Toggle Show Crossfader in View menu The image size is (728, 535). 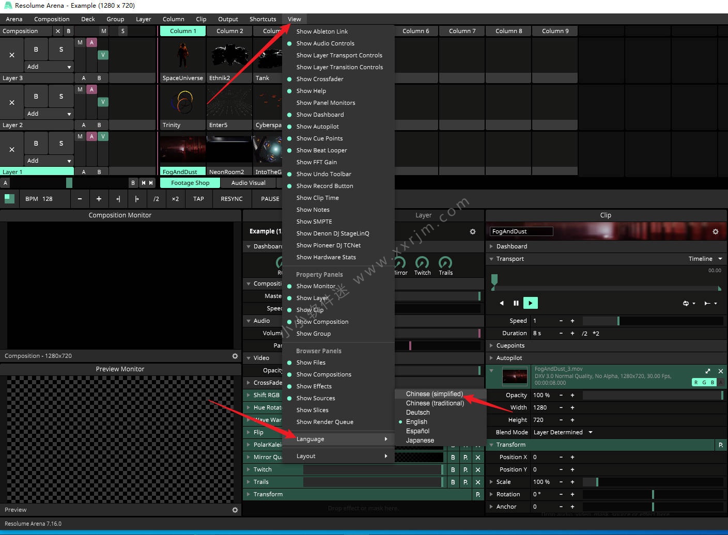pyautogui.click(x=320, y=79)
